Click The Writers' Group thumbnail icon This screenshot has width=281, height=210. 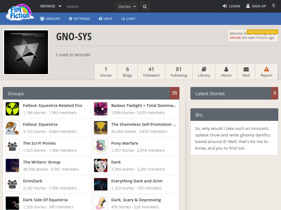[12, 165]
